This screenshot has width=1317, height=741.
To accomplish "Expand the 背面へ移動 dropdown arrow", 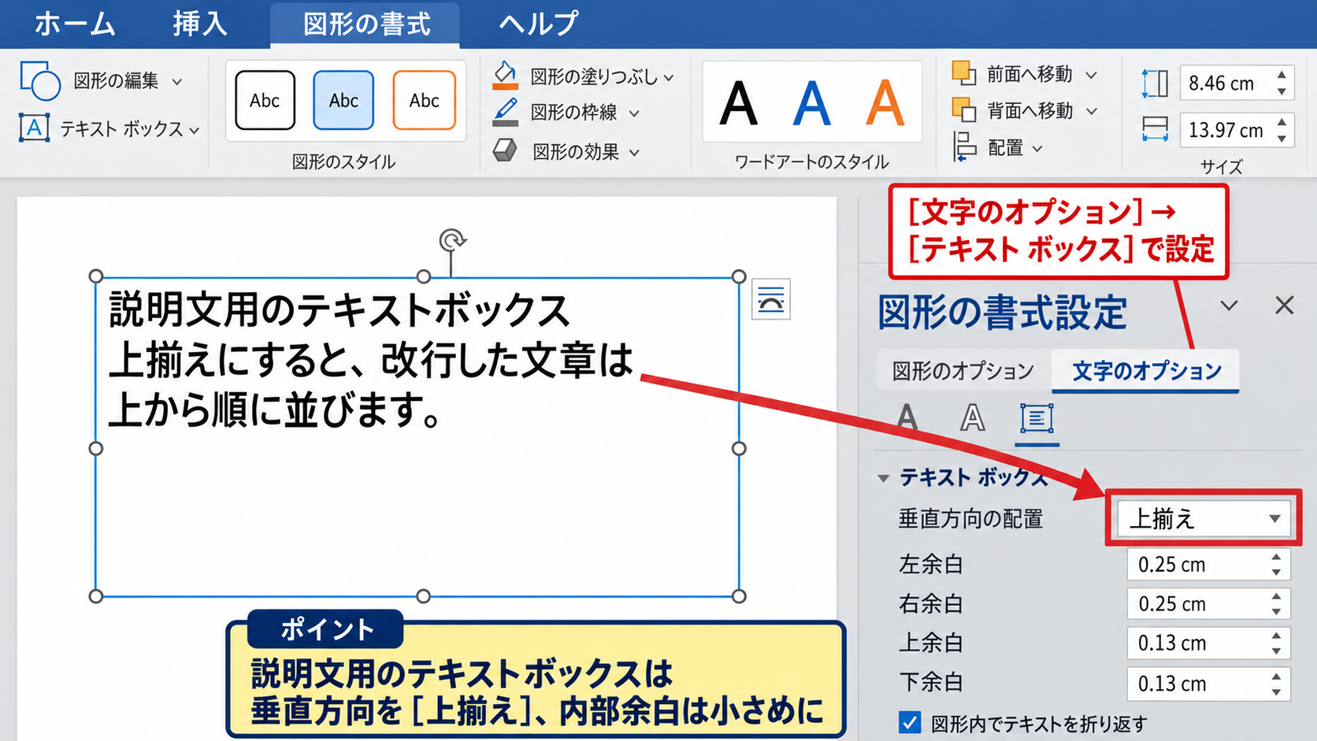I will click(1091, 111).
